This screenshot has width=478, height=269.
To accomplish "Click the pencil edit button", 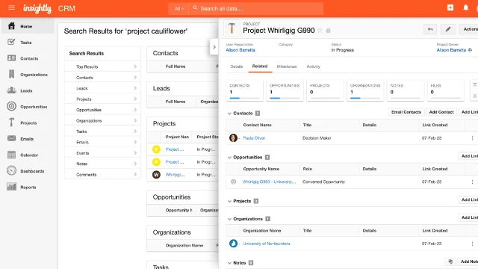I will click(x=448, y=29).
